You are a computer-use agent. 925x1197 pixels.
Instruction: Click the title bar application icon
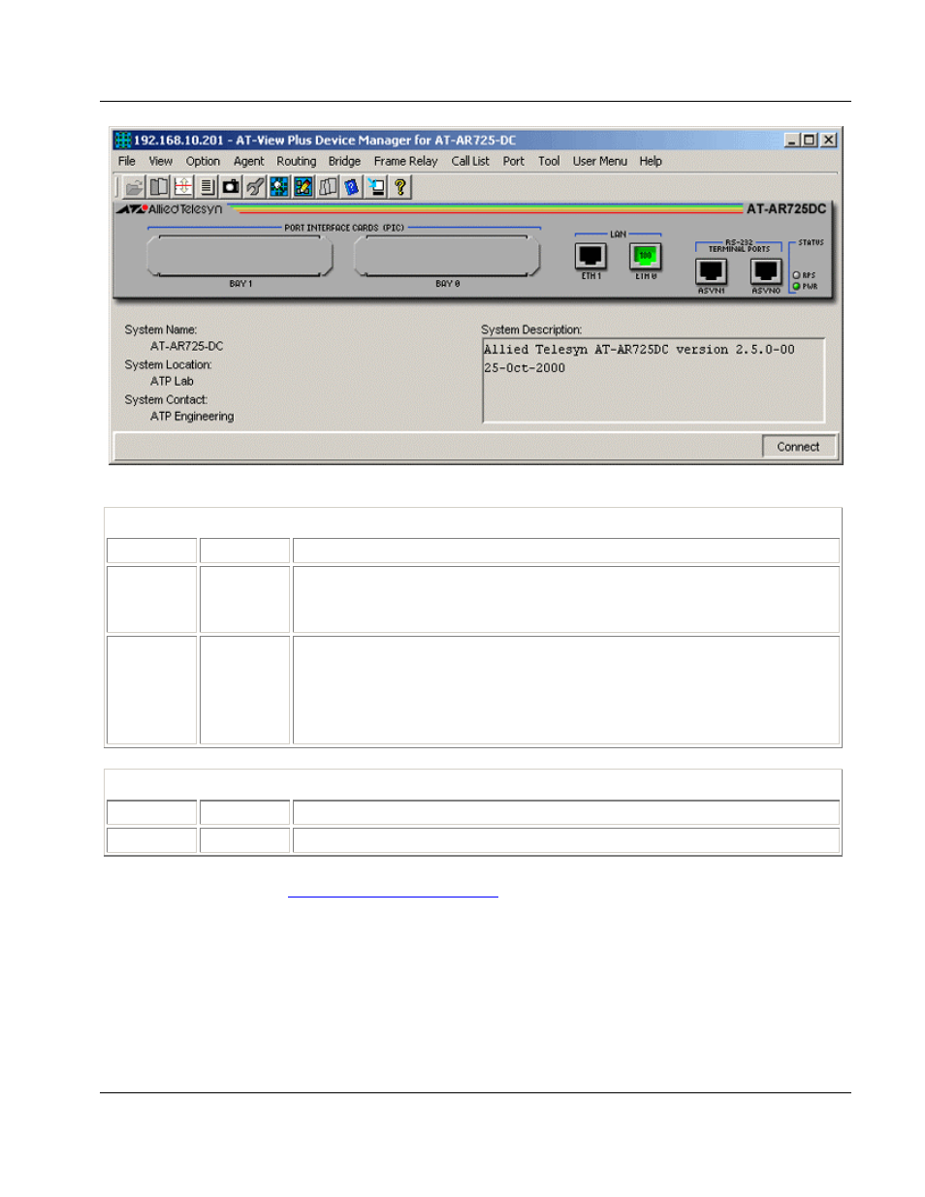pyautogui.click(x=122, y=140)
